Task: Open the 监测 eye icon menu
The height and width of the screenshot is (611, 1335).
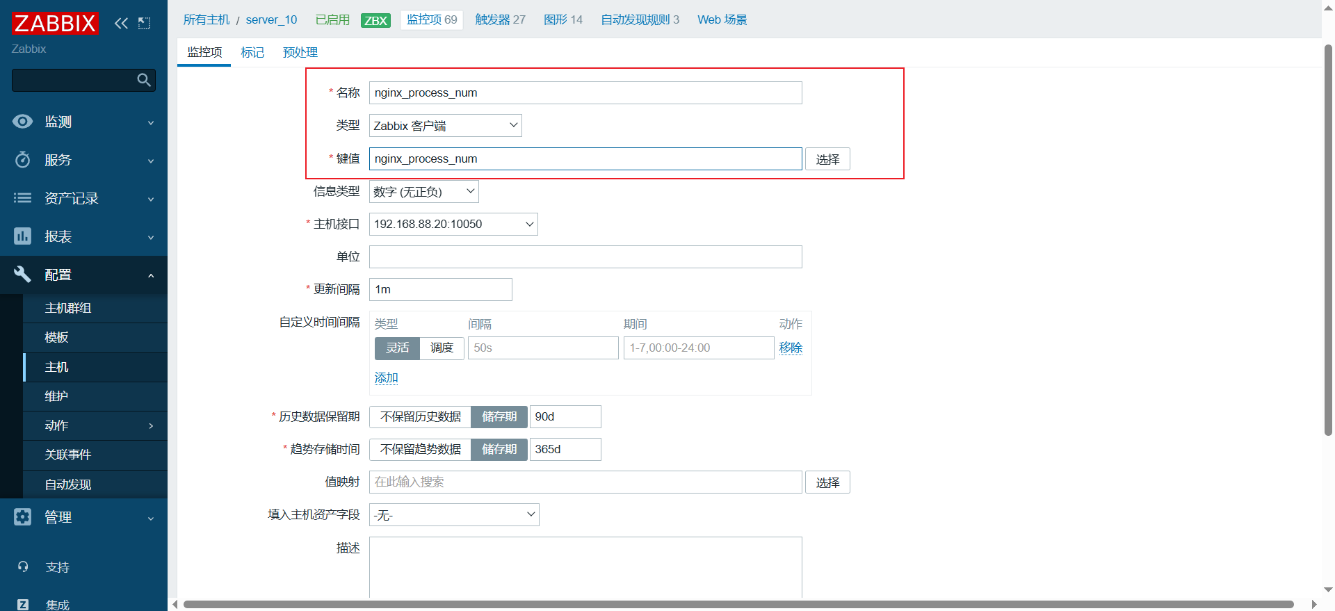Action: 22,122
